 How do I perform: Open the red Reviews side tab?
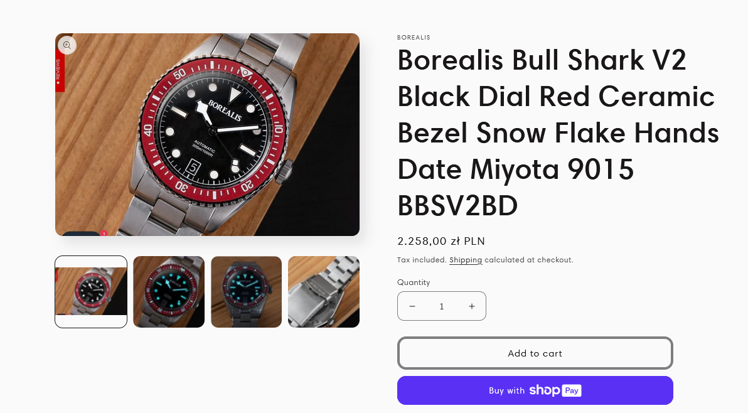[x=59, y=72]
